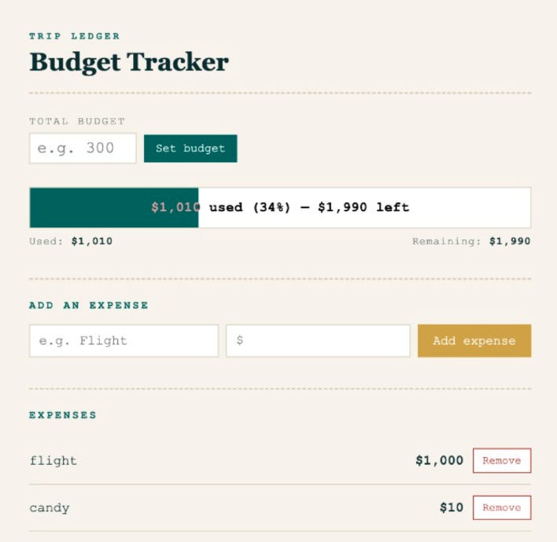Focus the expense name field "e.g. Flight"

124,341
